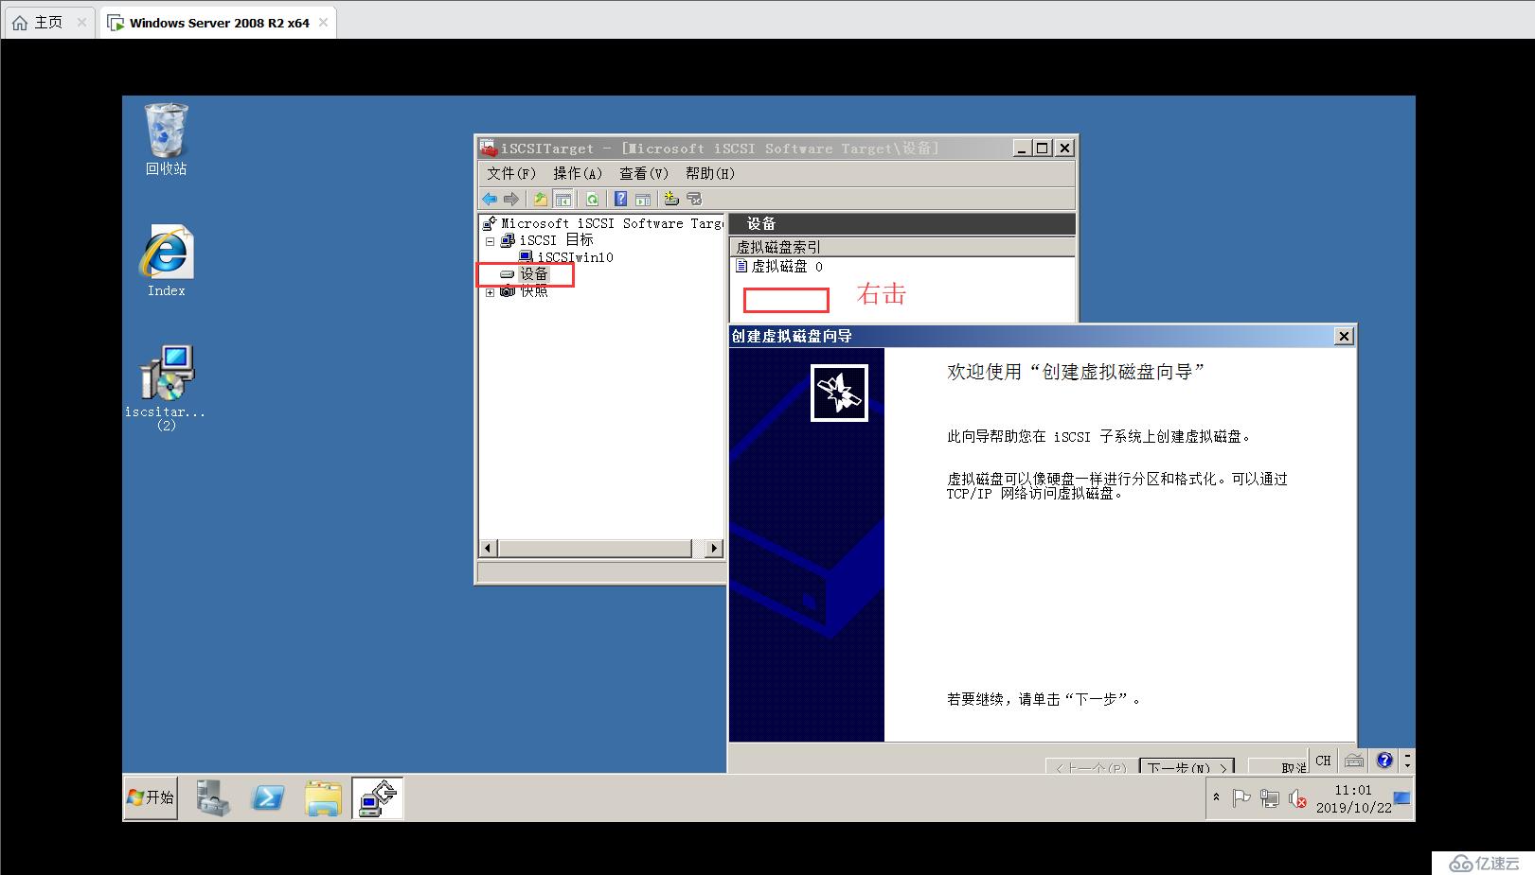Open help via the blue question toolbar icon
The width and height of the screenshot is (1535, 875).
[620, 199]
